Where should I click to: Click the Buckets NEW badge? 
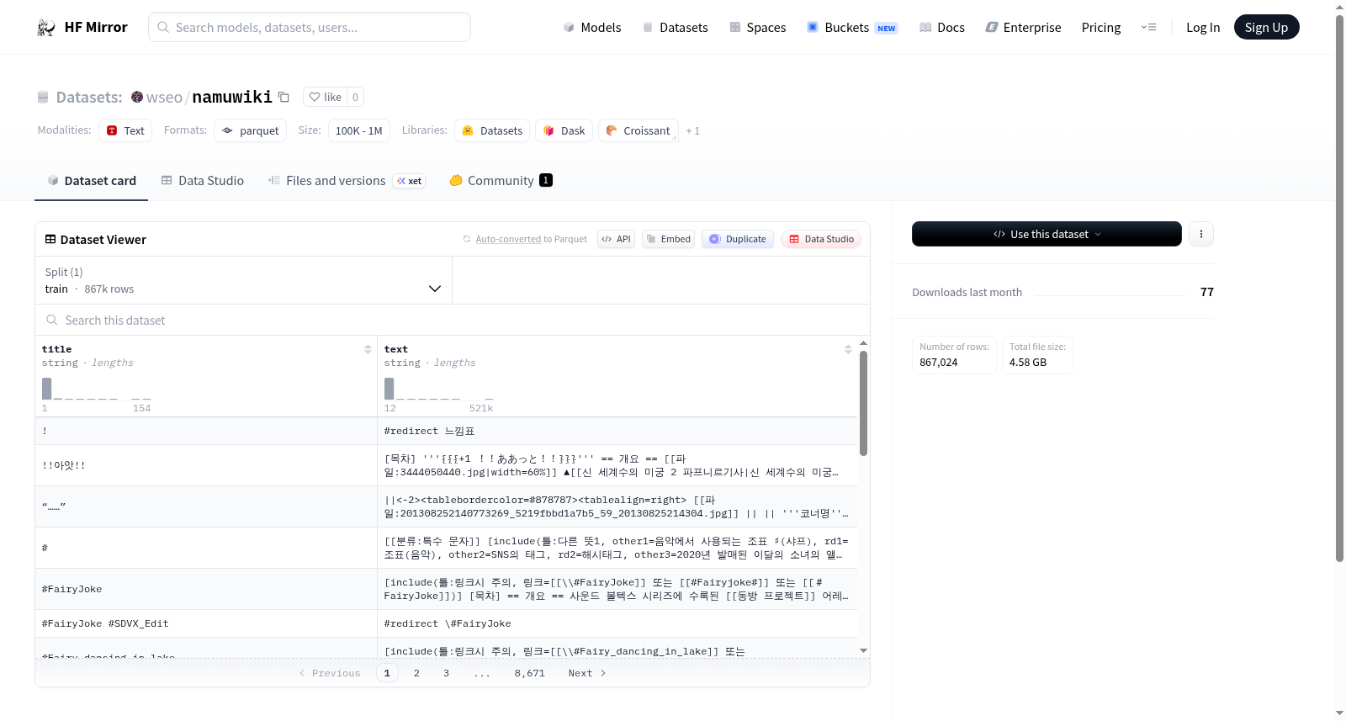[x=887, y=29]
